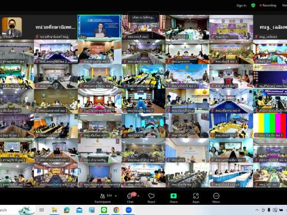Select the obec speaker video tile
Viewport: 287px width, 215px height.
click(100, 27)
